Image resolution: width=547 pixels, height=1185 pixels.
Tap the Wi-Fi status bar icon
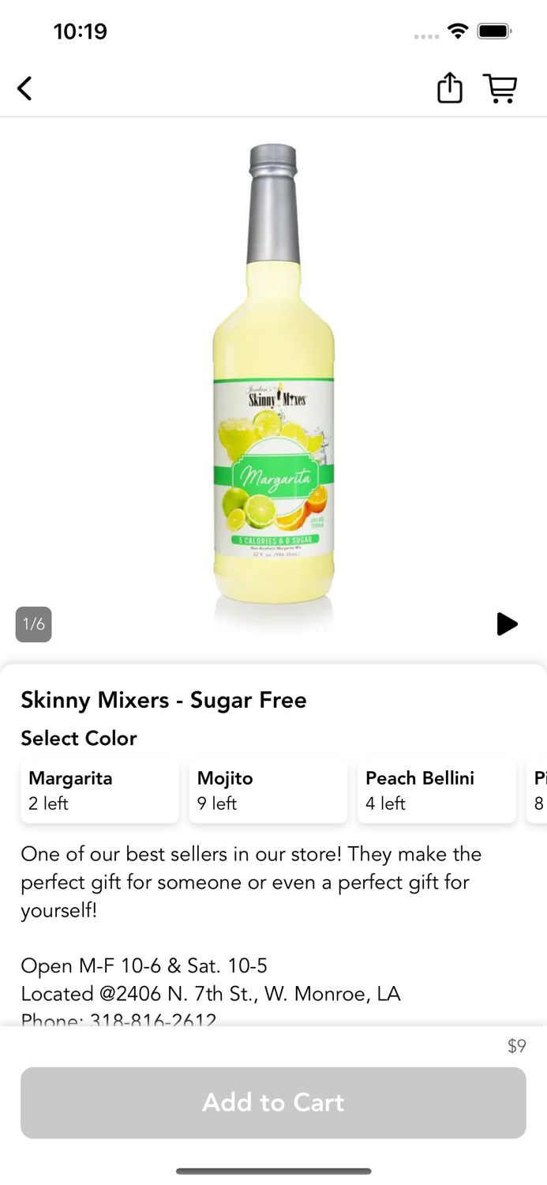tap(457, 31)
